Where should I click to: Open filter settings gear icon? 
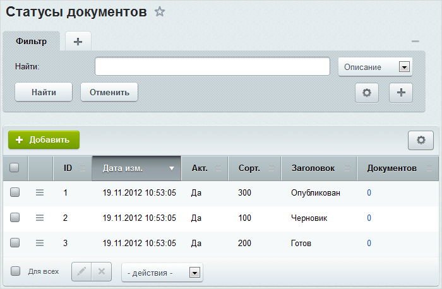(x=367, y=93)
